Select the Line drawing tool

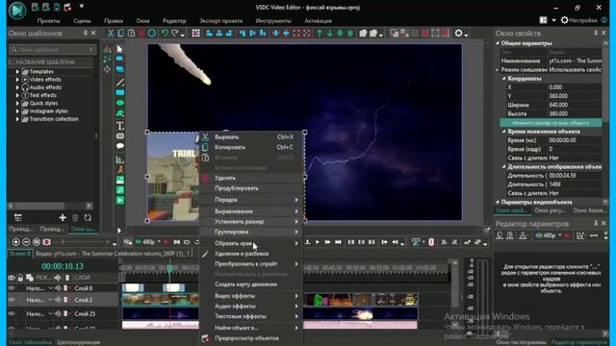point(120,83)
